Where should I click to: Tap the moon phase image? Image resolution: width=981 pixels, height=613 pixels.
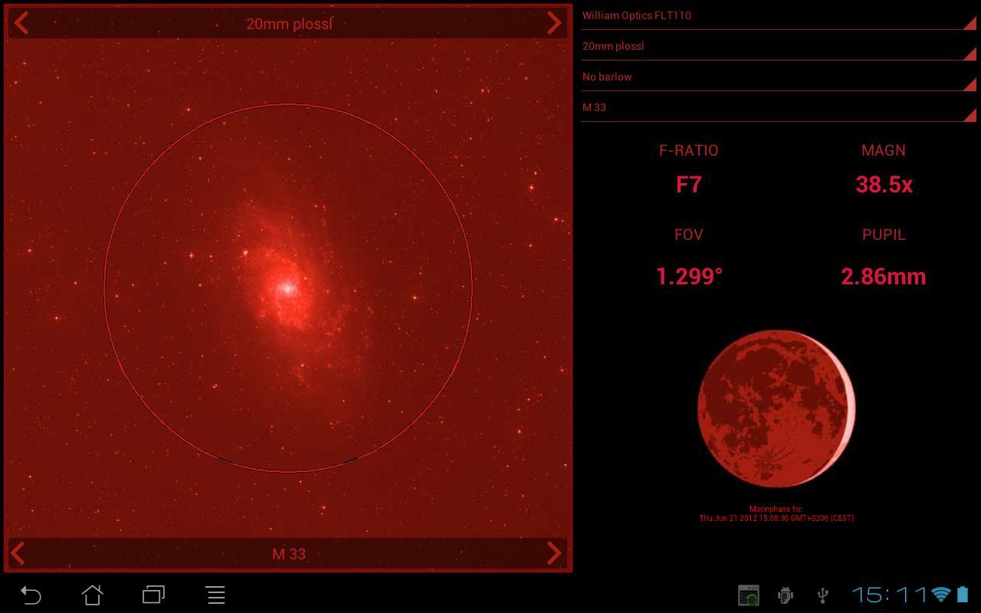(x=776, y=408)
